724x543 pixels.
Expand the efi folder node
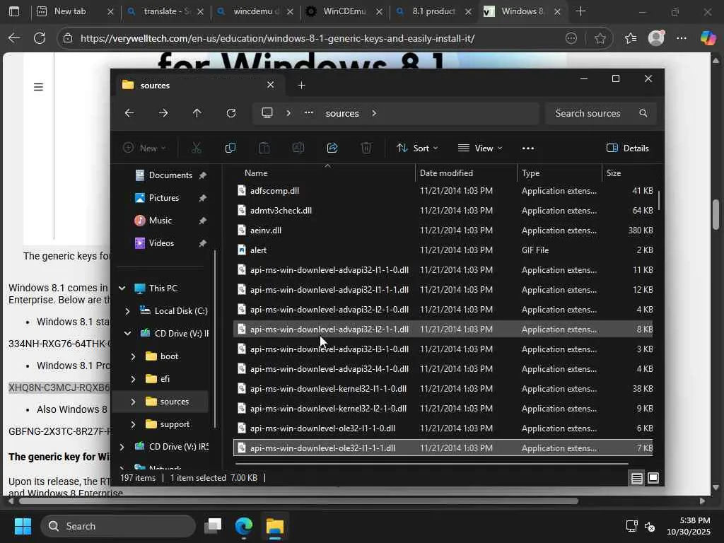[x=133, y=379]
